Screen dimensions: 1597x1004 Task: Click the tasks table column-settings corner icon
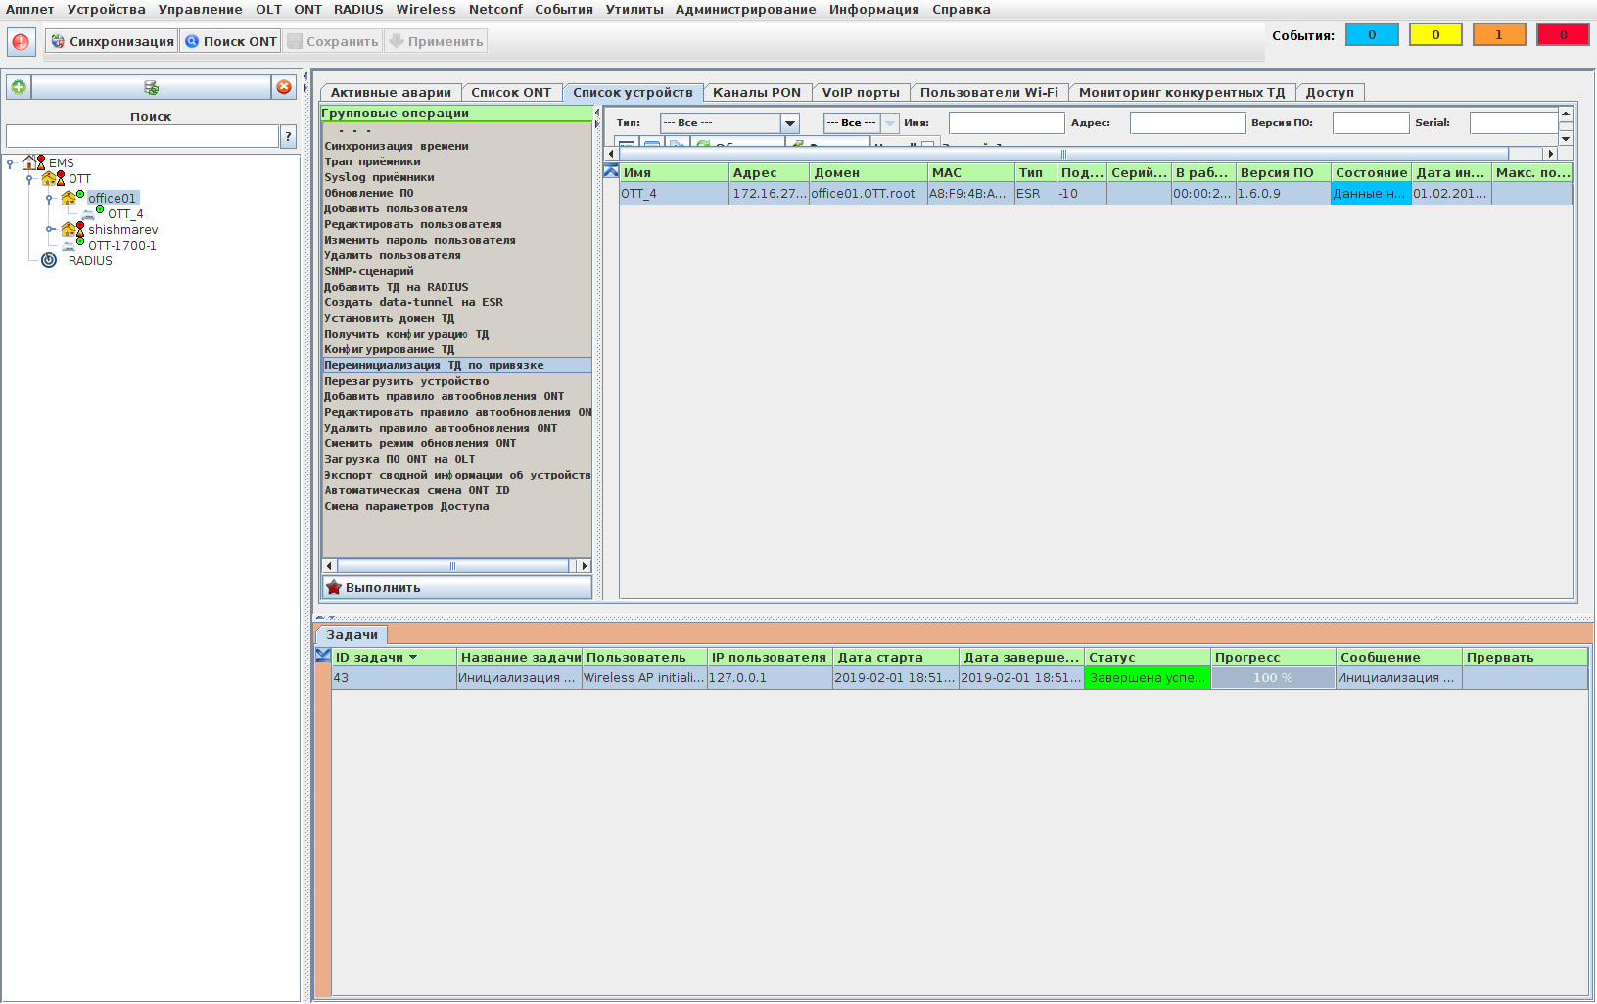(323, 656)
